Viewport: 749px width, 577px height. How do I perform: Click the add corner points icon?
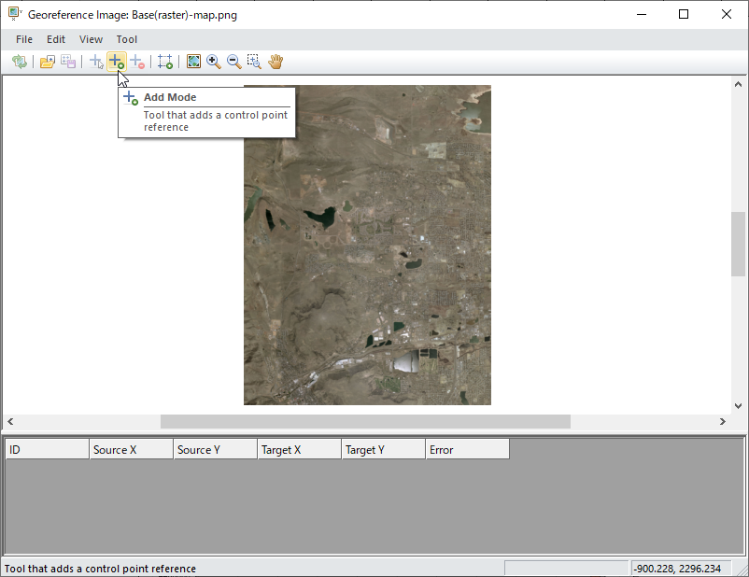pyautogui.click(x=165, y=62)
